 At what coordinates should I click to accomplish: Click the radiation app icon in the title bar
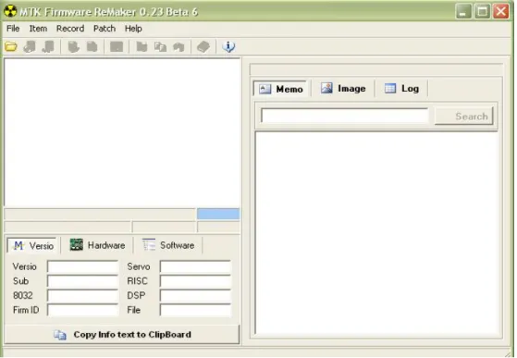pyautogui.click(x=10, y=11)
